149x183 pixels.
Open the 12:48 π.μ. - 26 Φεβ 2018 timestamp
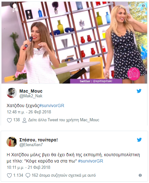pyautogui.click(x=29, y=112)
